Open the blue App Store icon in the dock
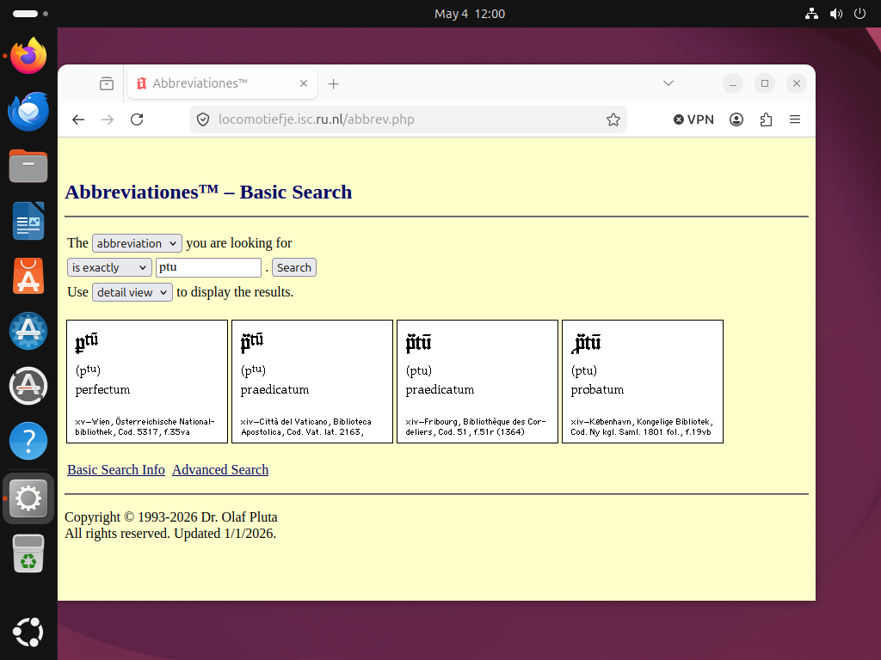Viewport: 881px width, 660px height. 28,331
